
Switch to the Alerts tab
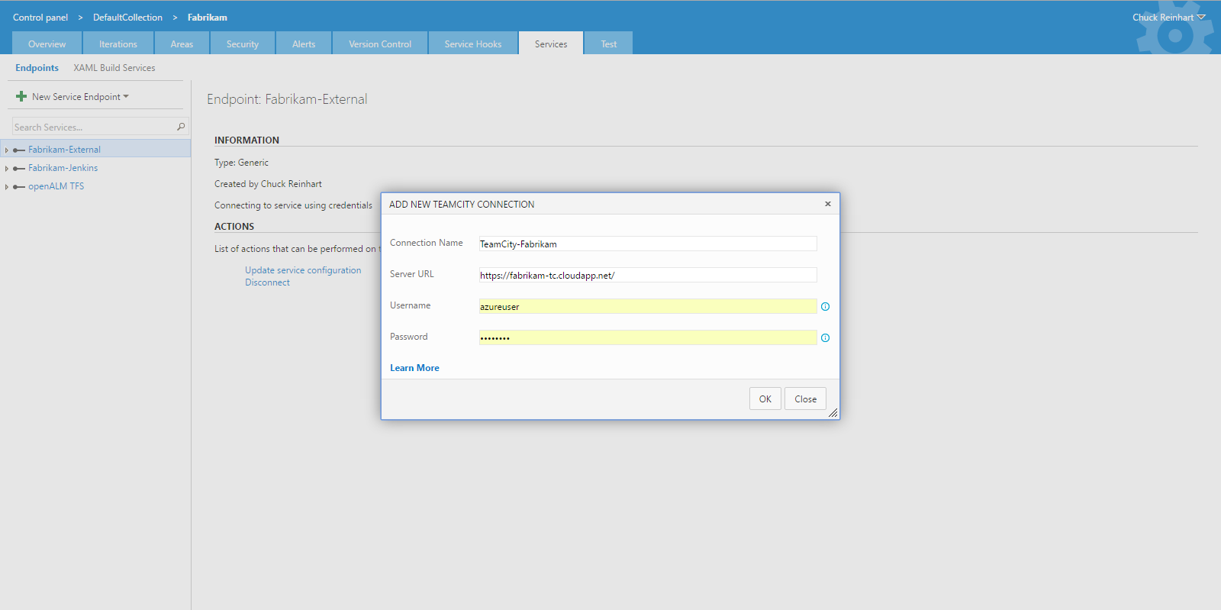[x=304, y=44]
